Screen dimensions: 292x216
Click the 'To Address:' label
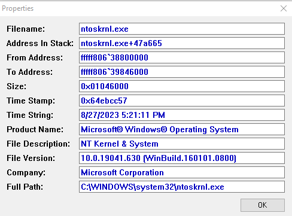pos(30,72)
